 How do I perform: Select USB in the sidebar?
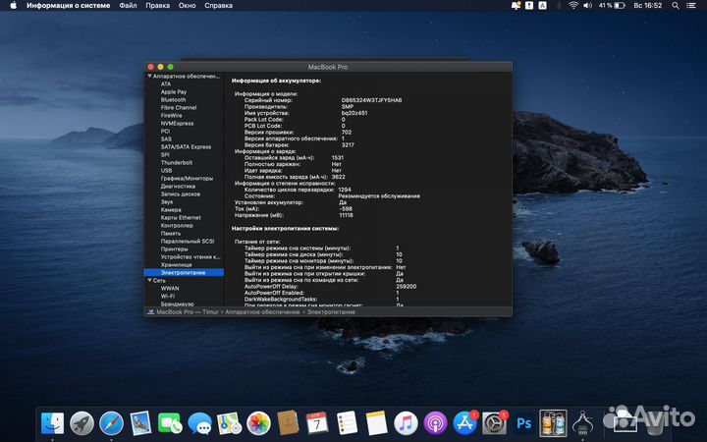click(x=166, y=171)
